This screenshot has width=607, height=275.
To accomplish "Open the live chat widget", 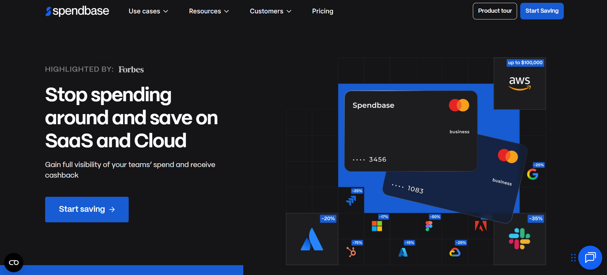I will pos(590,257).
